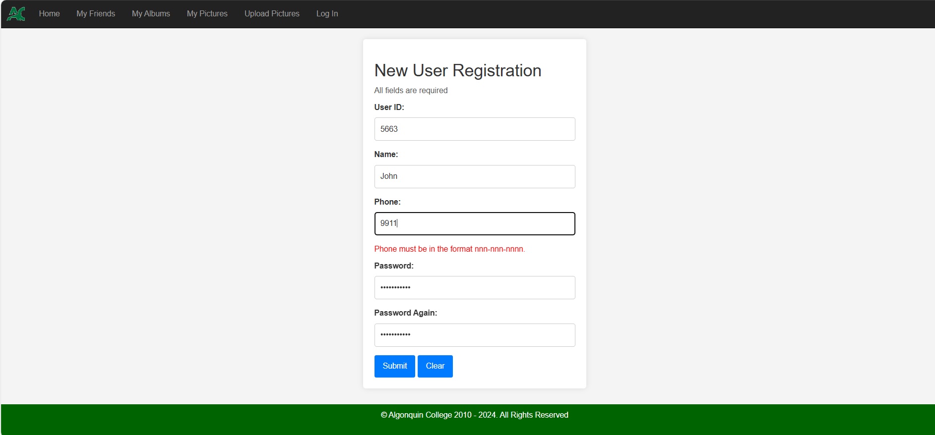
Task: Click the red phone format error message
Action: click(449, 249)
